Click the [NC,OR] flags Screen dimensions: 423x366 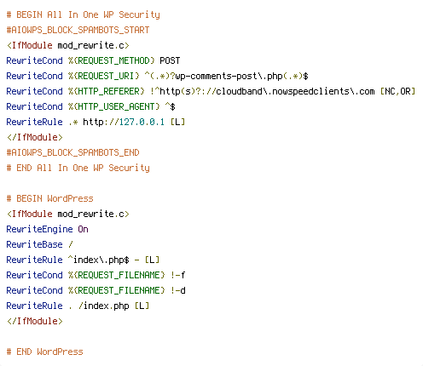[397, 91]
